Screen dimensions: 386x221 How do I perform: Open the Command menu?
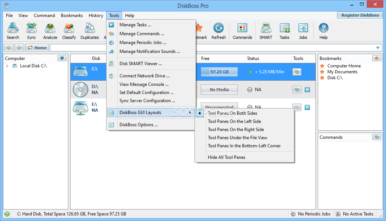(x=44, y=16)
